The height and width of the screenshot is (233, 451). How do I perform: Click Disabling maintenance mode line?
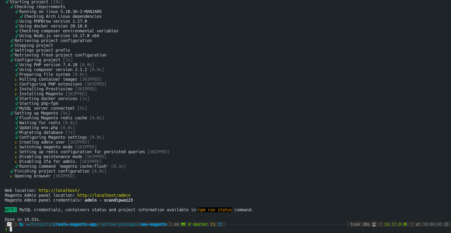(x=63, y=157)
